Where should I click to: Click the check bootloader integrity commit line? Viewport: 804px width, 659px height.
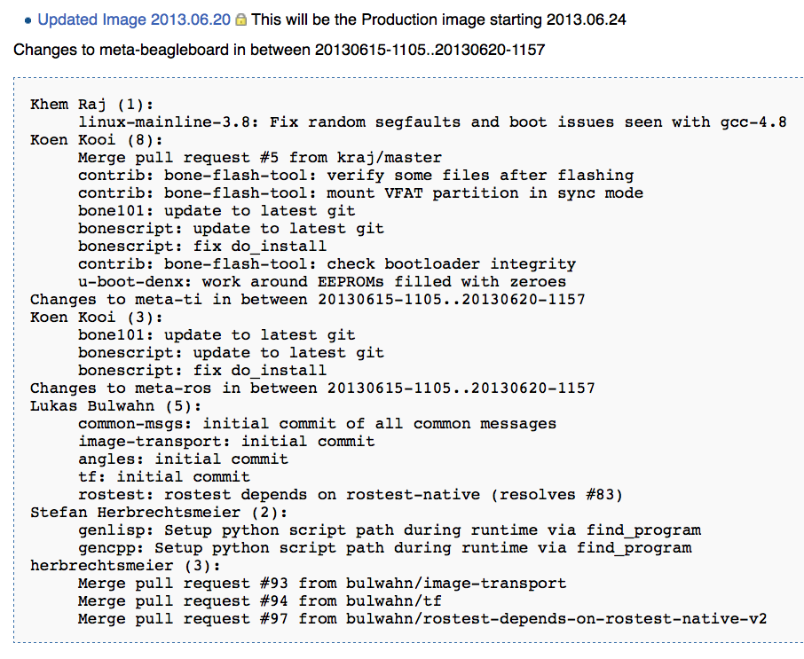pyautogui.click(x=327, y=263)
